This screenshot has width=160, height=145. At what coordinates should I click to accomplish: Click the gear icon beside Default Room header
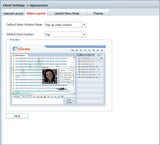click(101, 58)
